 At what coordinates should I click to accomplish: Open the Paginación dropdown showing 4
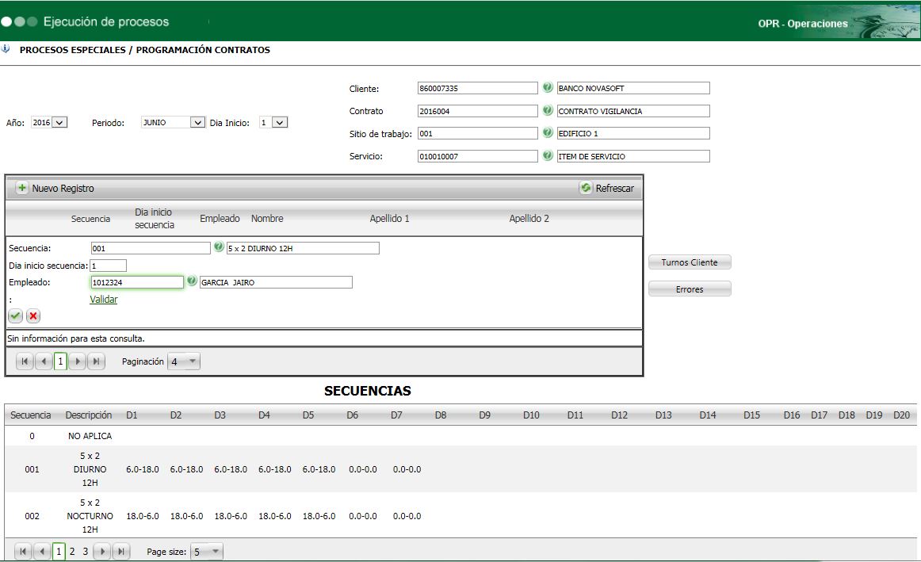tap(184, 361)
